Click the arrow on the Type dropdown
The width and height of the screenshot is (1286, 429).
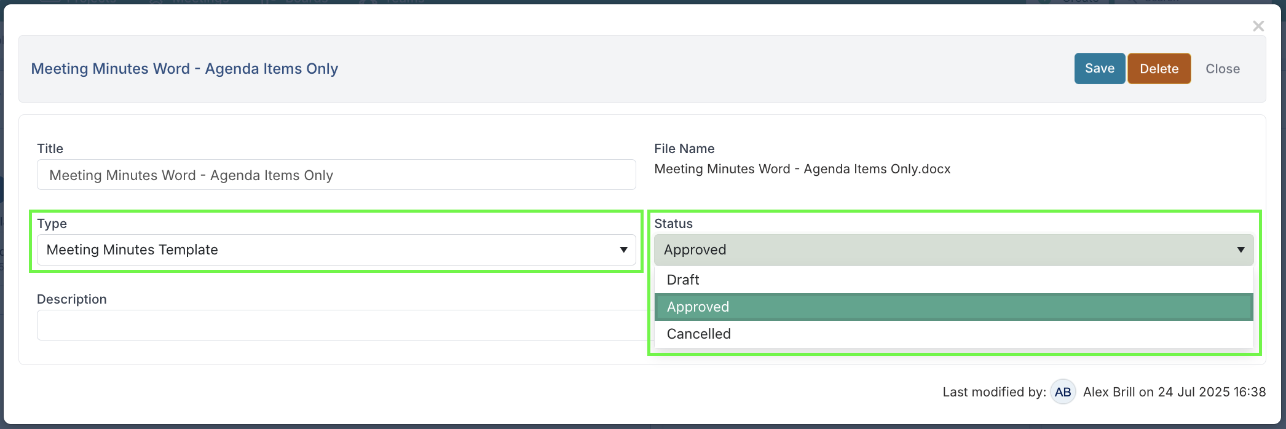[623, 250]
